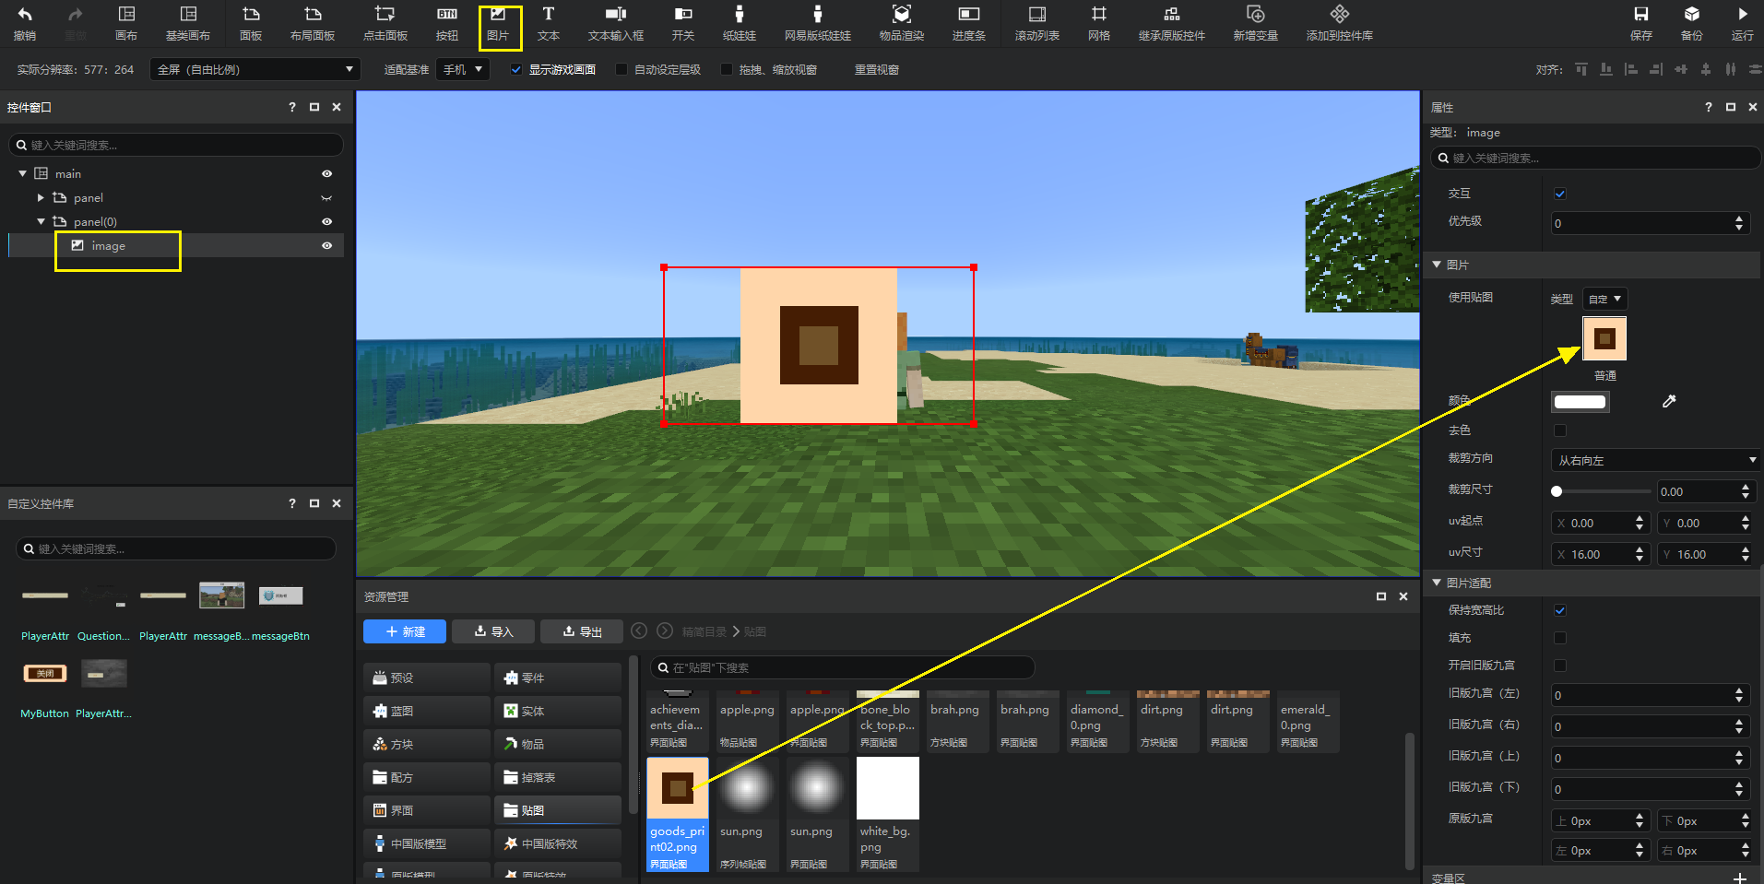Open the 预设 resource category
Image resolution: width=1764 pixels, height=884 pixels.
click(x=427, y=678)
